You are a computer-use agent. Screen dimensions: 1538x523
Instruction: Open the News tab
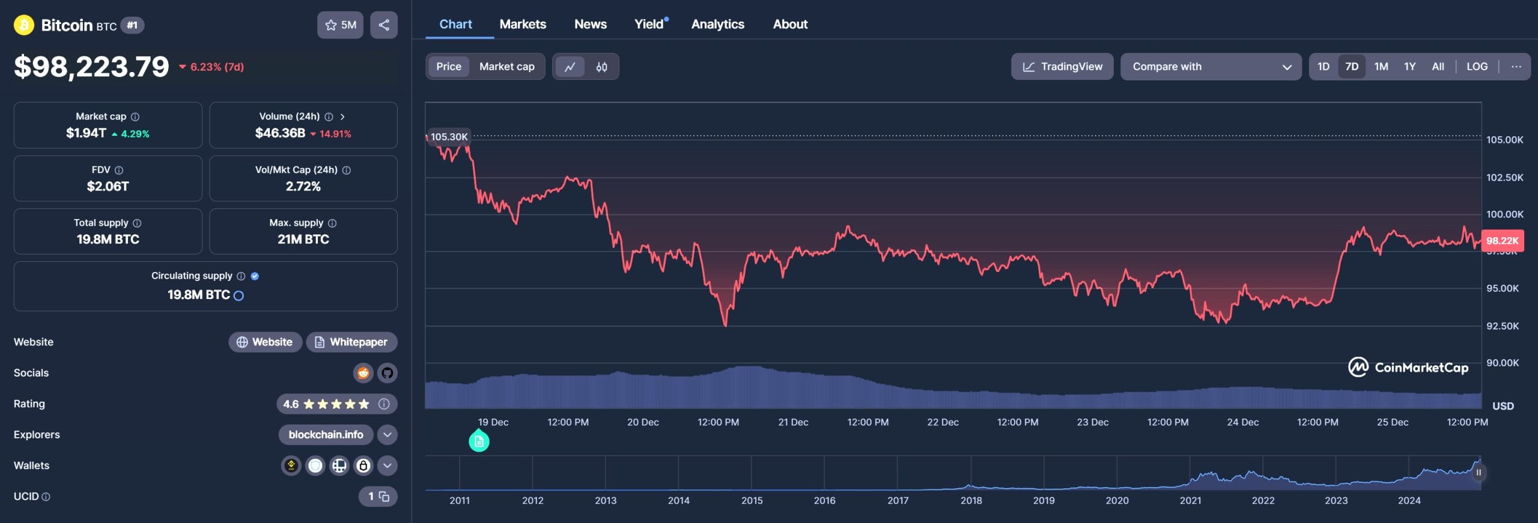(x=590, y=24)
